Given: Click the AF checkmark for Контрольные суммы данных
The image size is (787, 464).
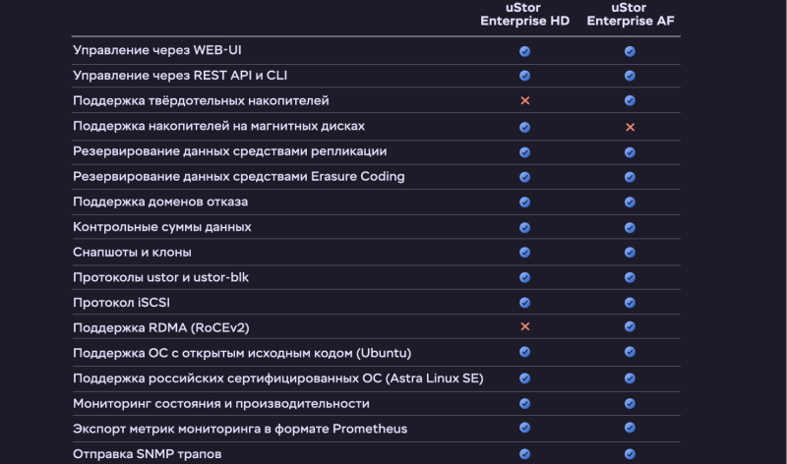Looking at the screenshot, I should pyautogui.click(x=630, y=228).
